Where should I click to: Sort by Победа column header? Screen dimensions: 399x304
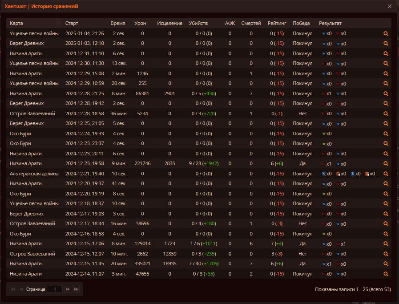(x=301, y=23)
